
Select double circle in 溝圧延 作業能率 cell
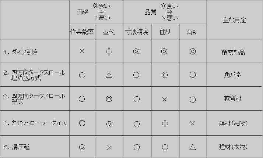point(82,147)
